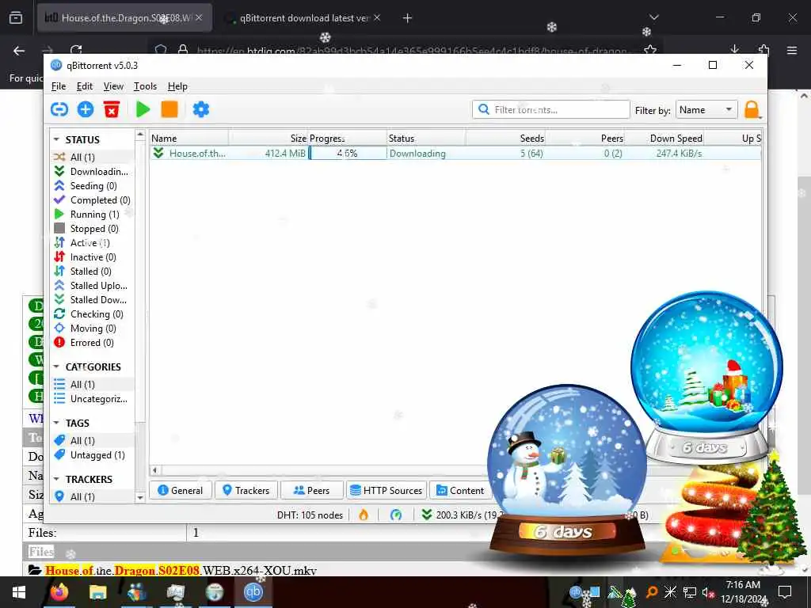Image resolution: width=811 pixels, height=608 pixels.
Task: Select Uncategorized category filter
Action: tap(91, 399)
